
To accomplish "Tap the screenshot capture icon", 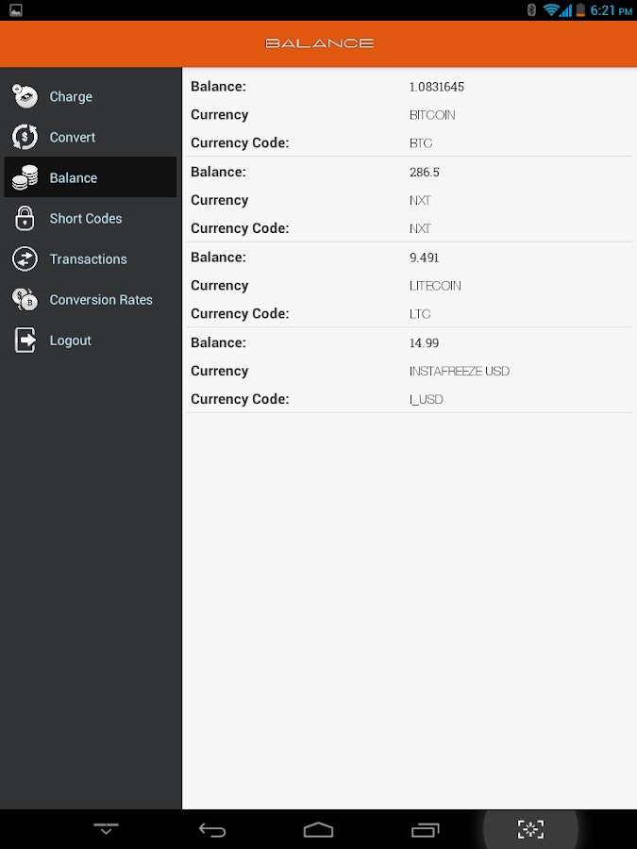I will tap(530, 829).
